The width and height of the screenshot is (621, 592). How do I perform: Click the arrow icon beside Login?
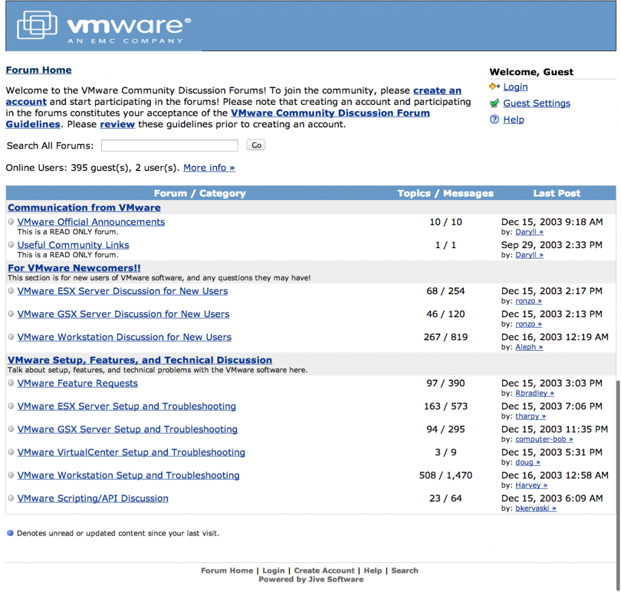pos(494,86)
